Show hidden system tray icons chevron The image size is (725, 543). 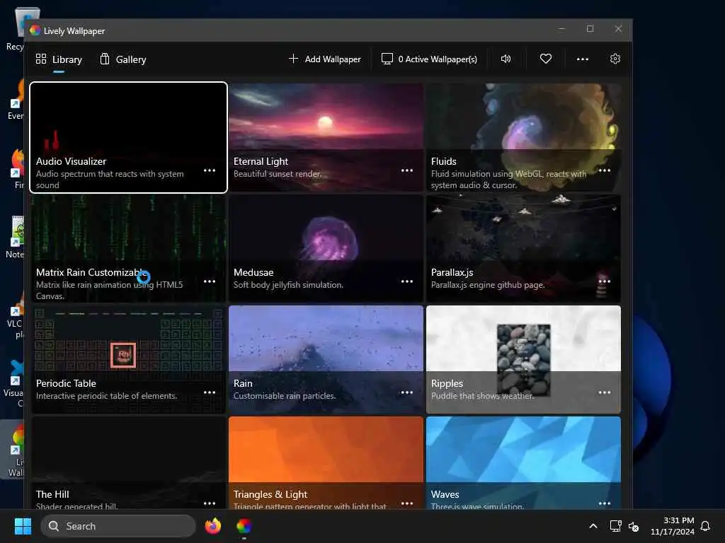click(593, 526)
